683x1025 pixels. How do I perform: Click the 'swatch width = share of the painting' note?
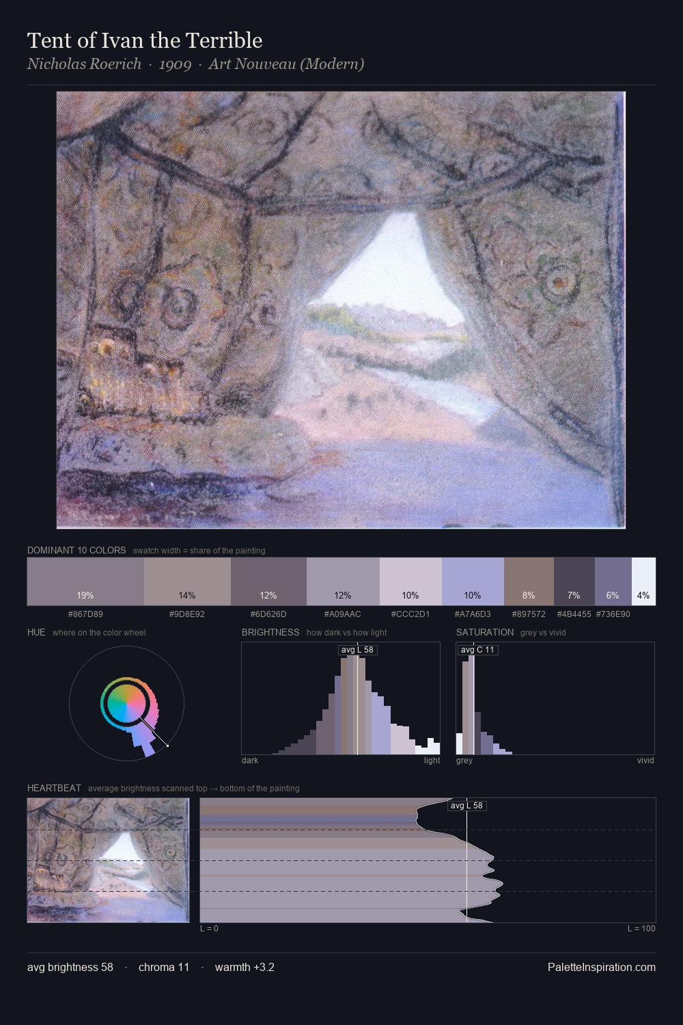click(199, 551)
